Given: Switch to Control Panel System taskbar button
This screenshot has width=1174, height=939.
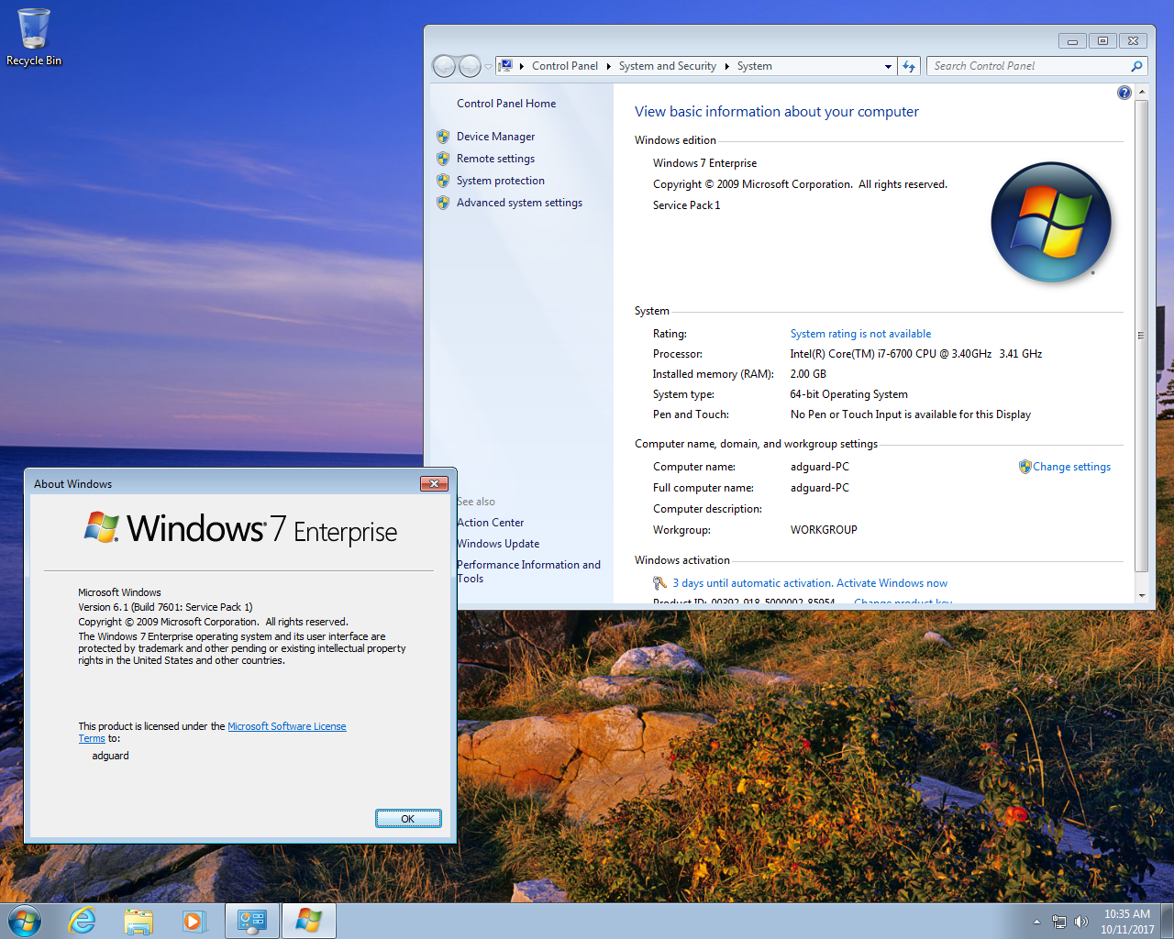Looking at the screenshot, I should 252,921.
